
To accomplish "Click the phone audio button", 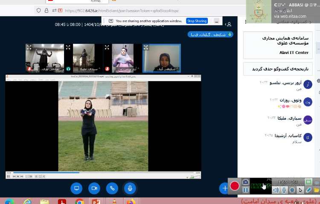I will 112,188.
